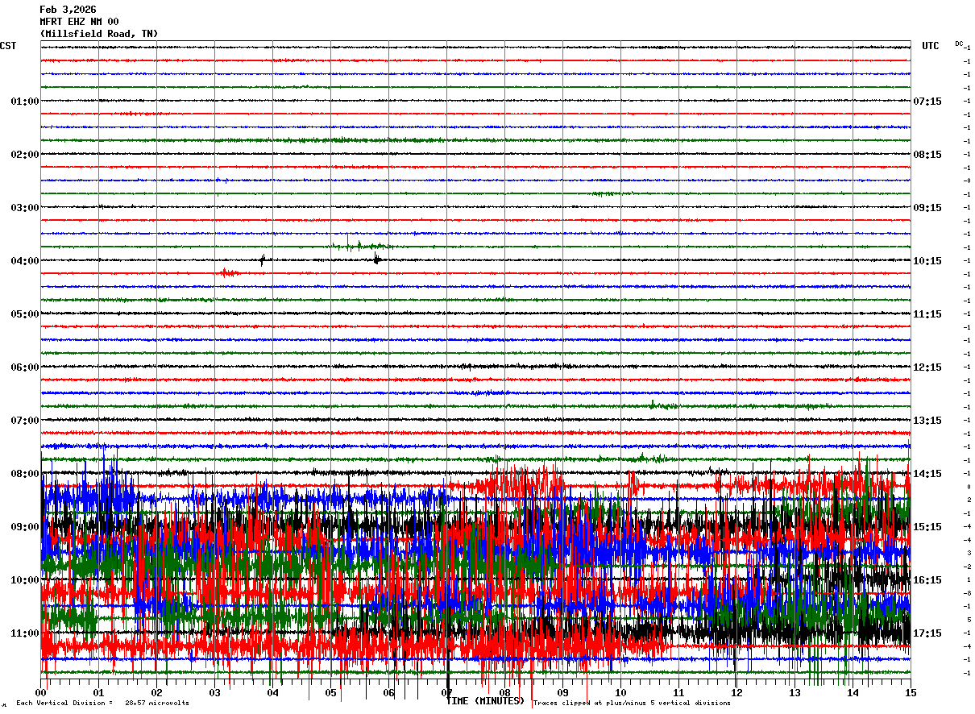The image size is (975, 714).
Task: Click the 17:15 UTC row label
Action: [x=927, y=633]
